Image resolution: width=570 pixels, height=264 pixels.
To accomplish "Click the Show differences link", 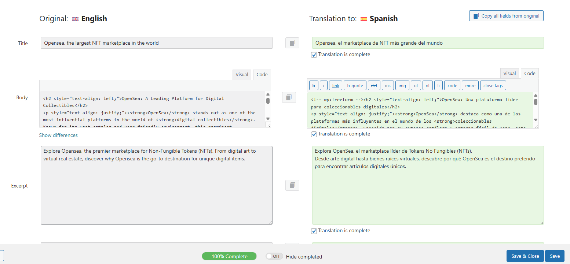I will coord(58,135).
